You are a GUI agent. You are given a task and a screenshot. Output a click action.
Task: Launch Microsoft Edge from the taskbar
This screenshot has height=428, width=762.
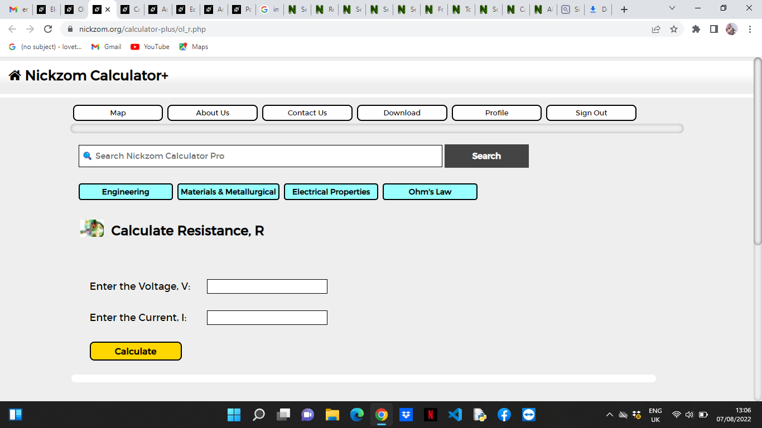tap(357, 415)
